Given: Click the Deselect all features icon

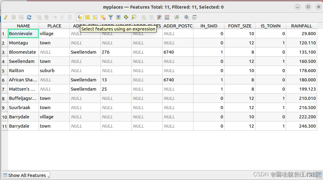Looking at the screenshot, I should (103, 18).
